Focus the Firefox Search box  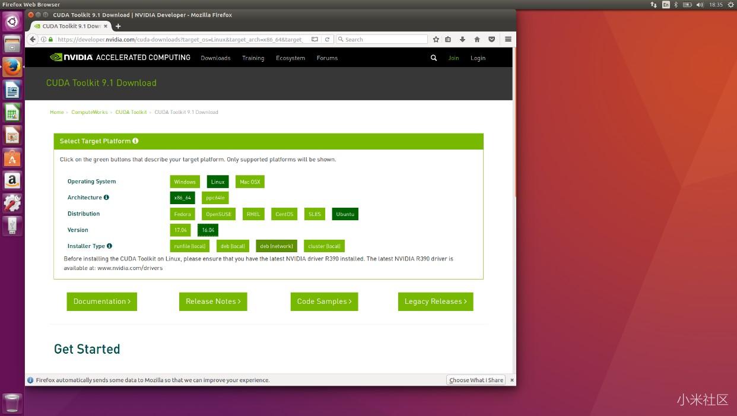point(382,40)
